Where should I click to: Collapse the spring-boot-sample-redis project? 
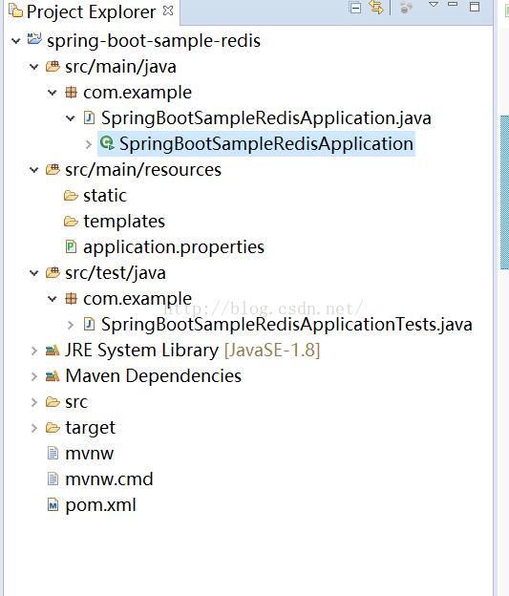coord(15,41)
